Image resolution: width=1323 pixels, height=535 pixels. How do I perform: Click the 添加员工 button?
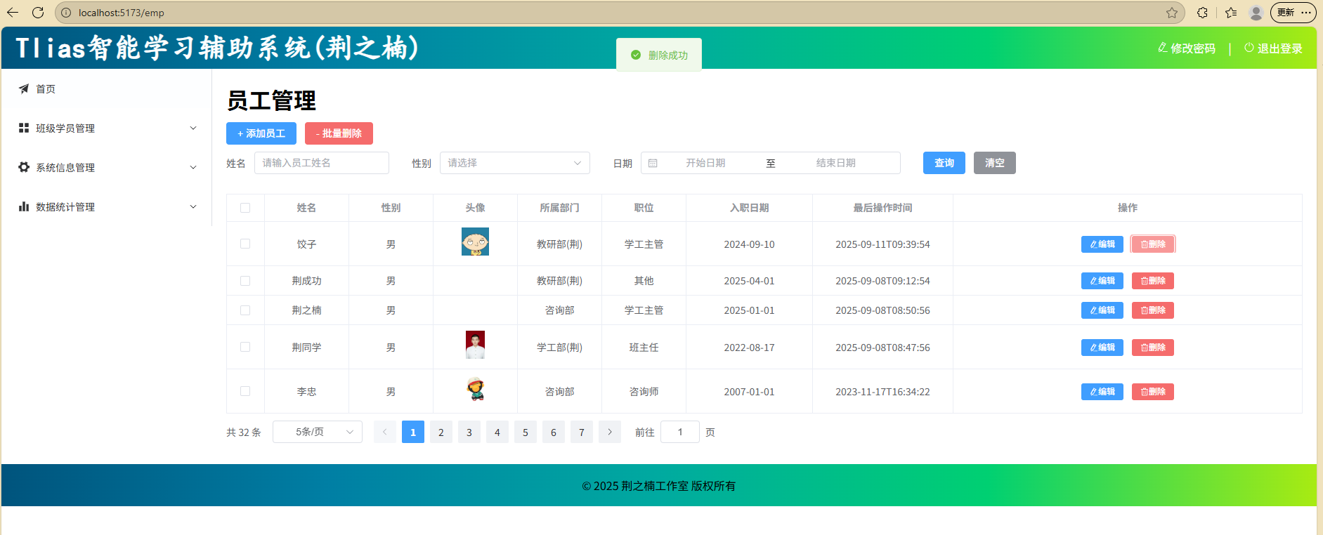click(261, 133)
